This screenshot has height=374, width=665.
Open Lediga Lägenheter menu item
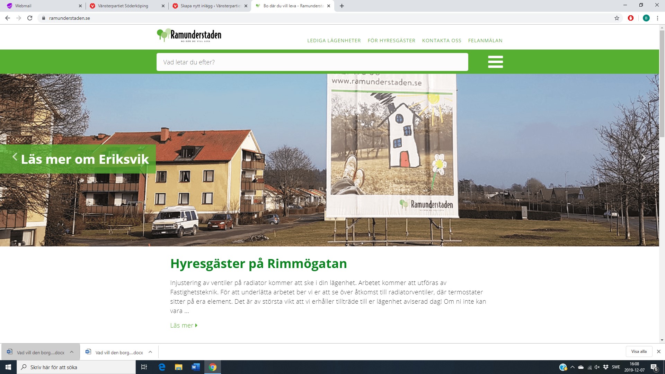(x=334, y=41)
